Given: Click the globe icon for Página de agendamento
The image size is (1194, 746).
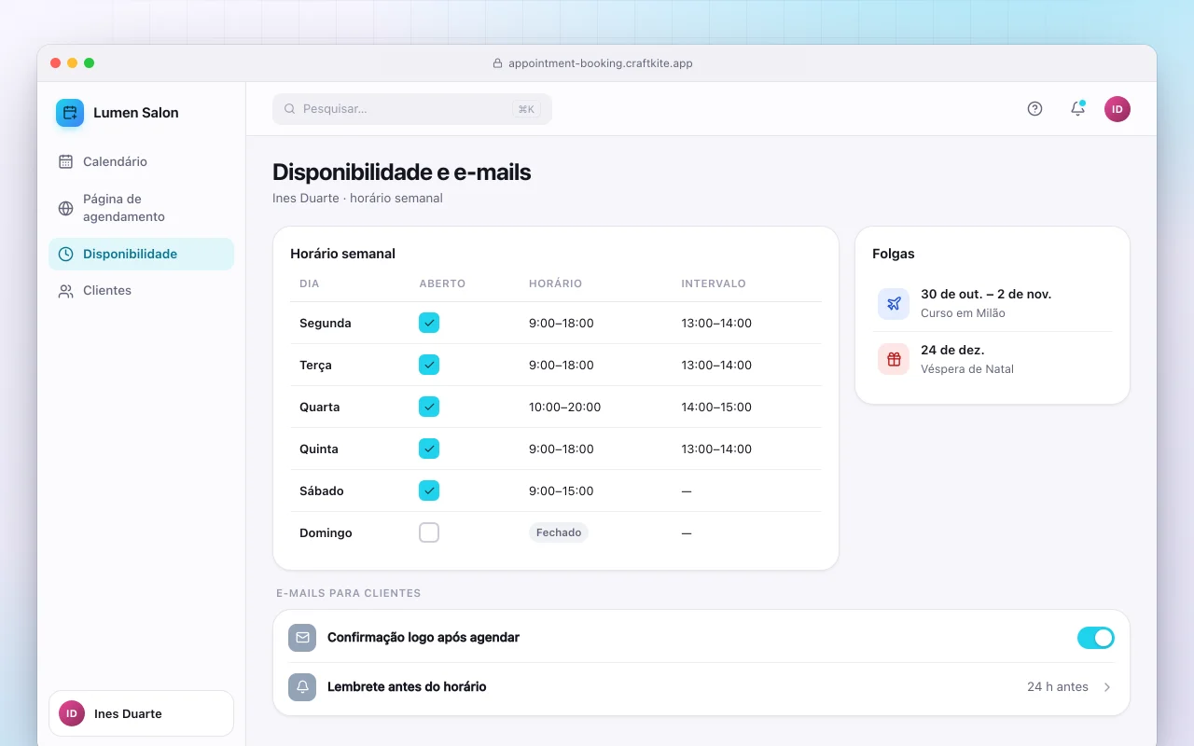Looking at the screenshot, I should (65, 208).
